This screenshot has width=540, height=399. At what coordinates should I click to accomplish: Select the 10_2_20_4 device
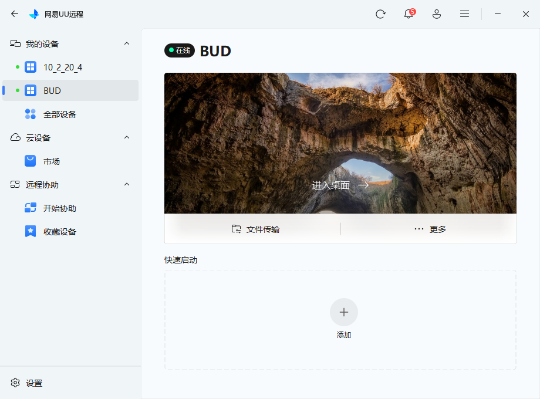pyautogui.click(x=63, y=67)
